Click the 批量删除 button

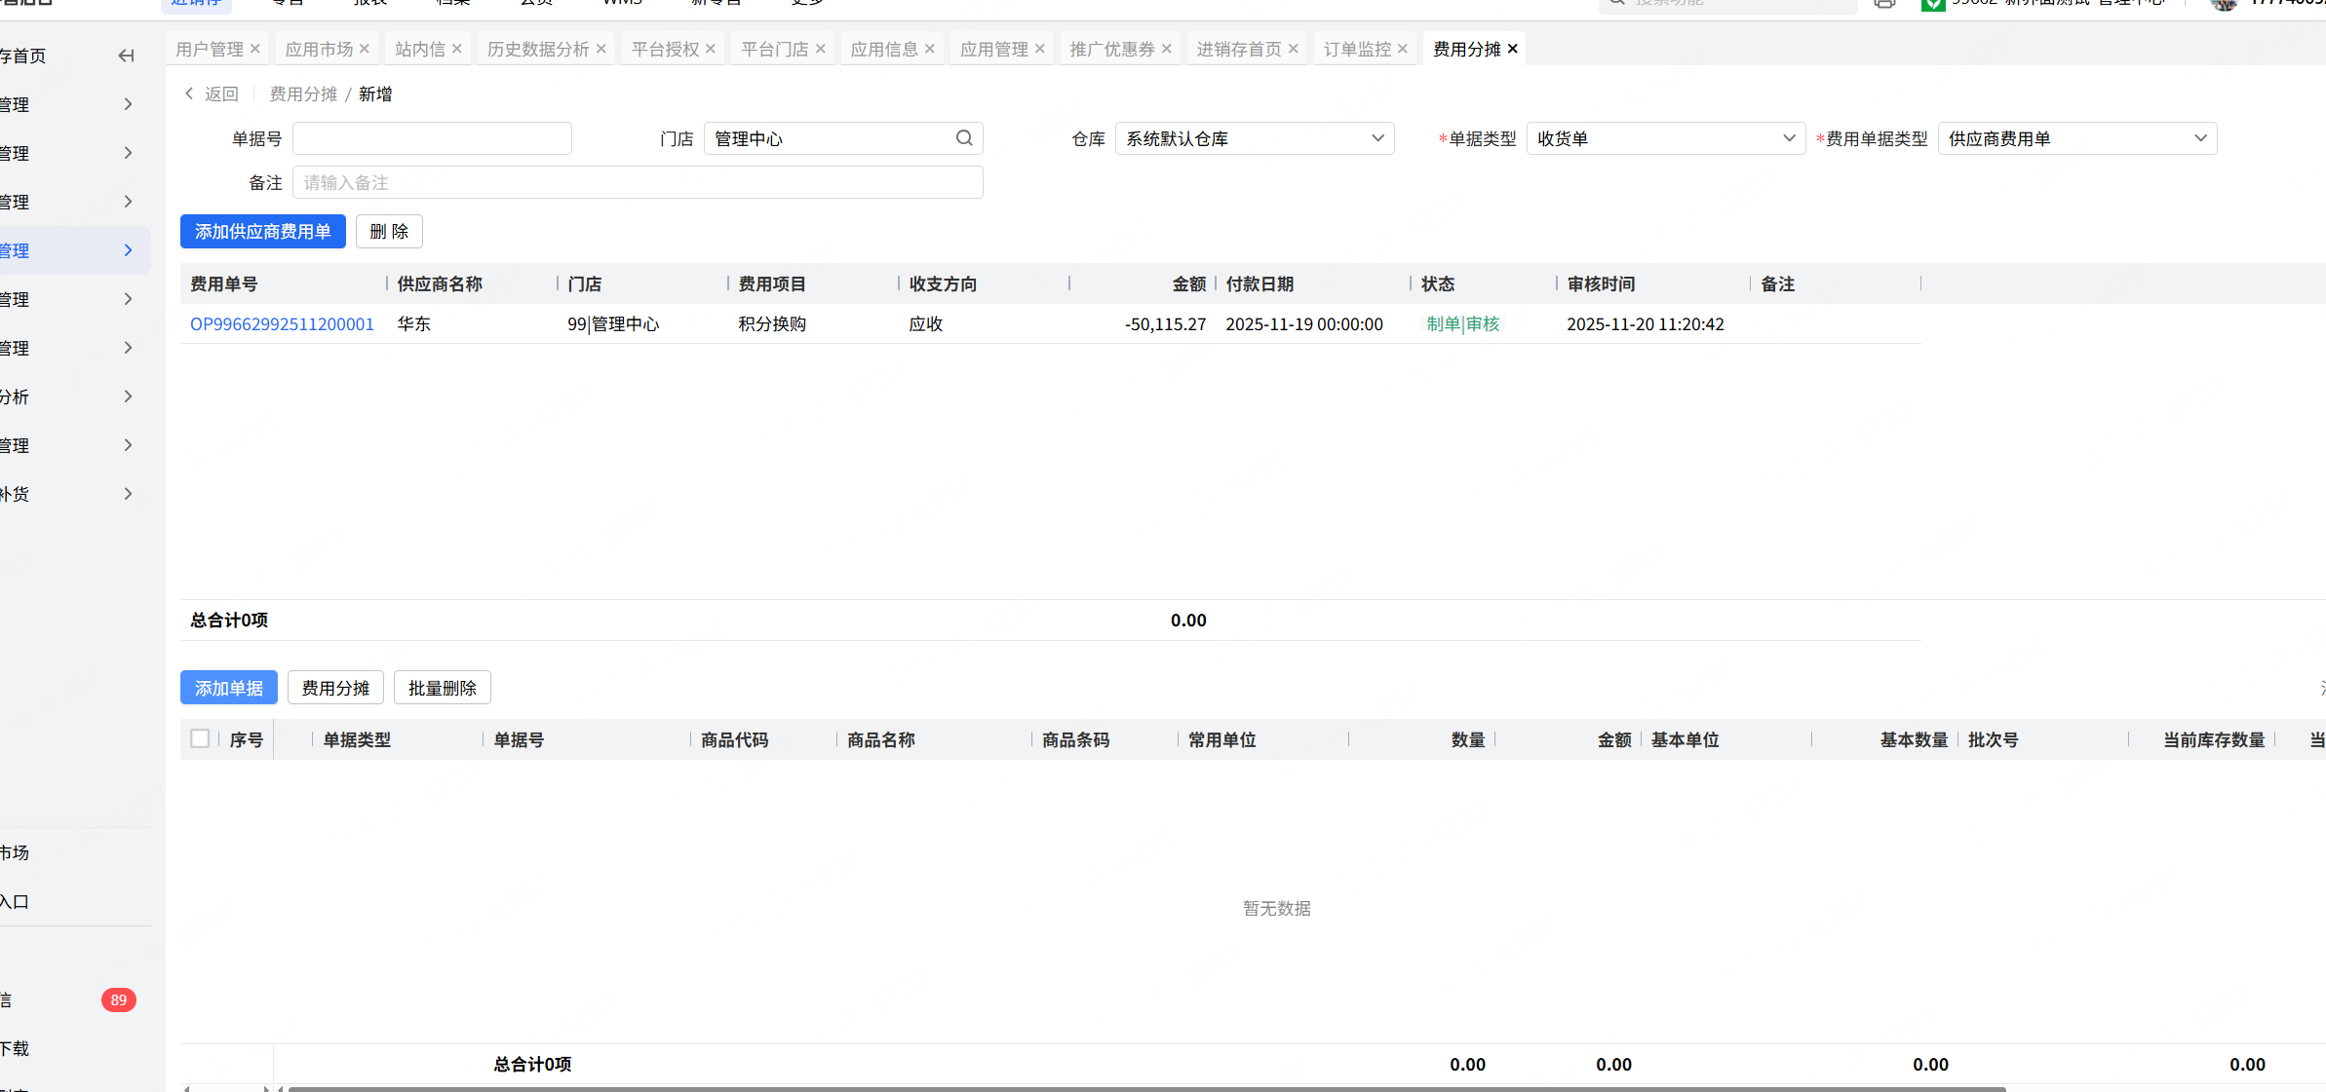pos(442,688)
